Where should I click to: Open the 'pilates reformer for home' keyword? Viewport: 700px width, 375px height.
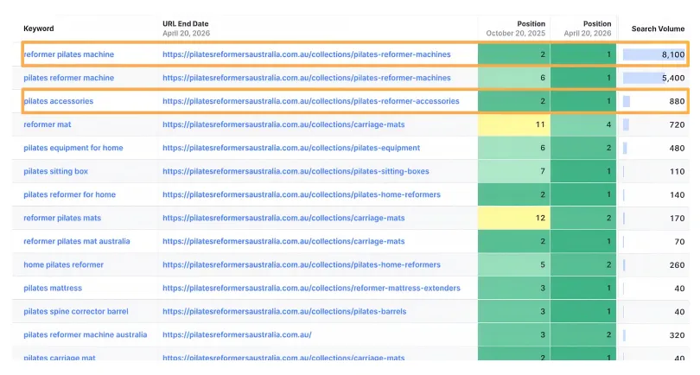(x=70, y=194)
